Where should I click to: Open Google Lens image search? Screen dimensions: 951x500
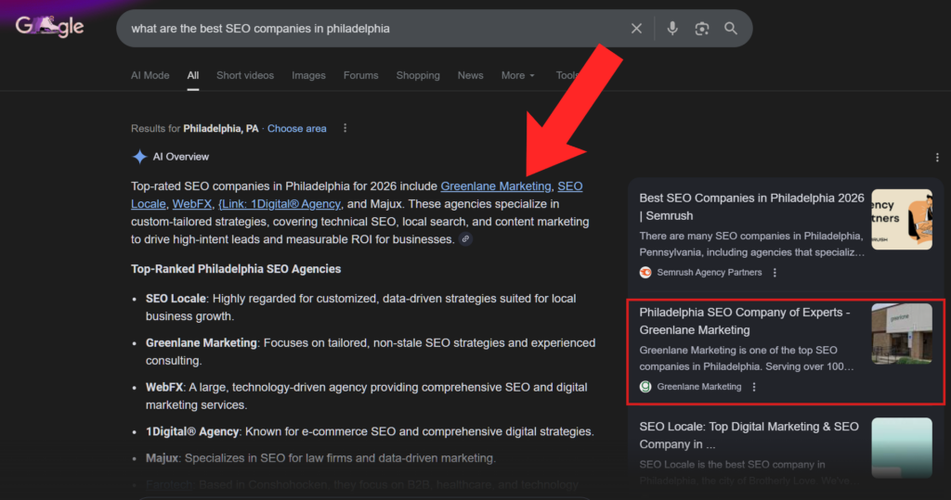[702, 29]
